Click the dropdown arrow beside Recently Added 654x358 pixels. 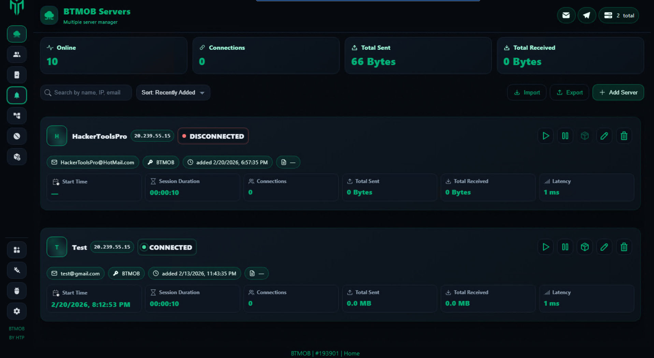[x=202, y=93]
